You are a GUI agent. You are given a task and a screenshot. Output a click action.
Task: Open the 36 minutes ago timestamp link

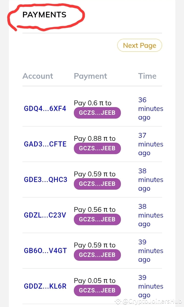pyautogui.click(x=151, y=109)
